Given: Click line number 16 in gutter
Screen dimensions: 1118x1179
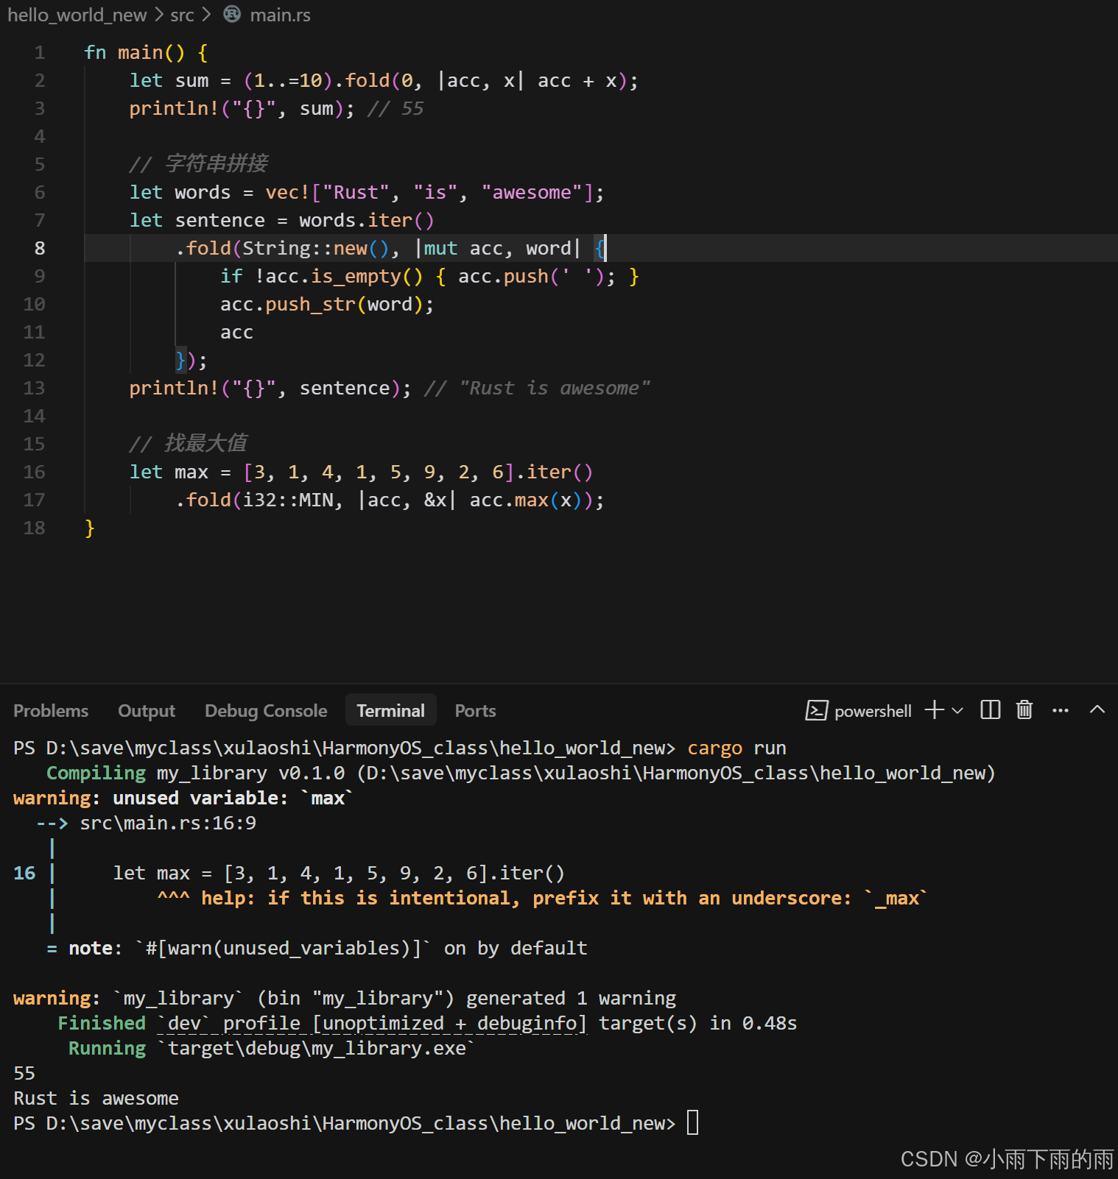Looking at the screenshot, I should [x=34, y=472].
